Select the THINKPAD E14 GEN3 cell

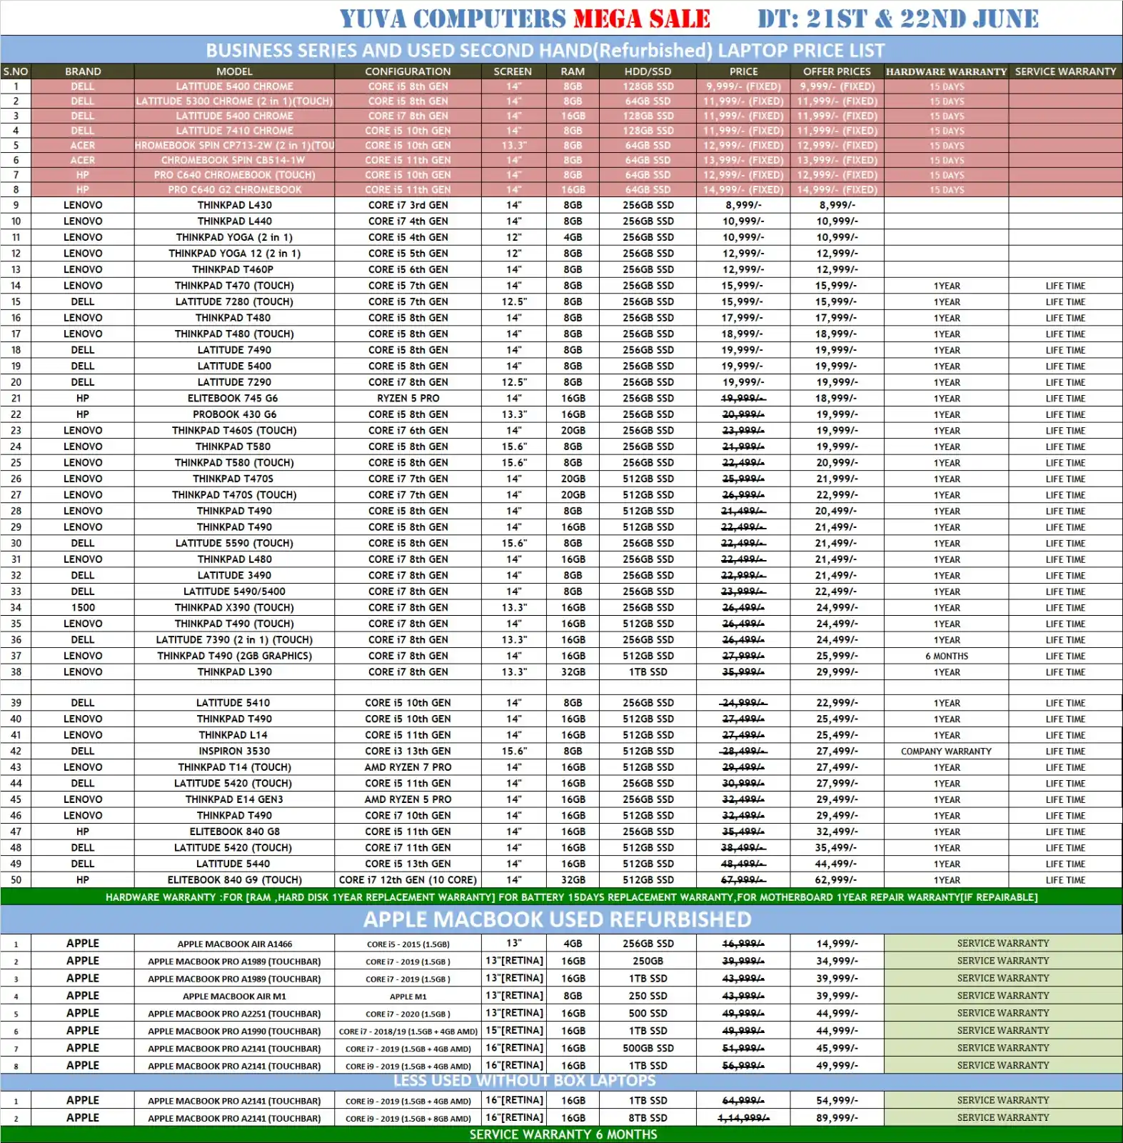tap(234, 799)
